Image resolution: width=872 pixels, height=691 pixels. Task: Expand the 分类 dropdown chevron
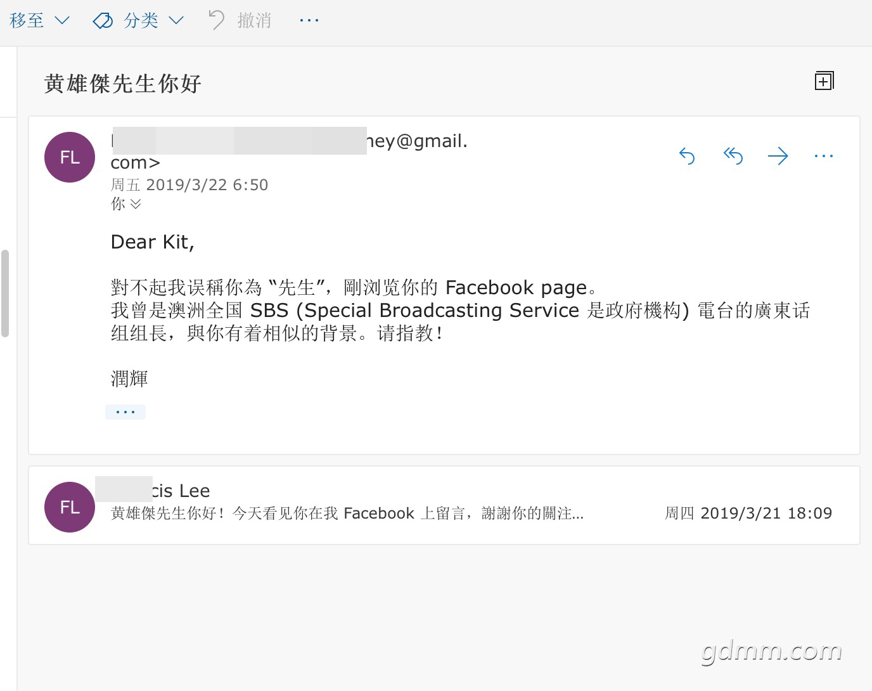coord(176,21)
